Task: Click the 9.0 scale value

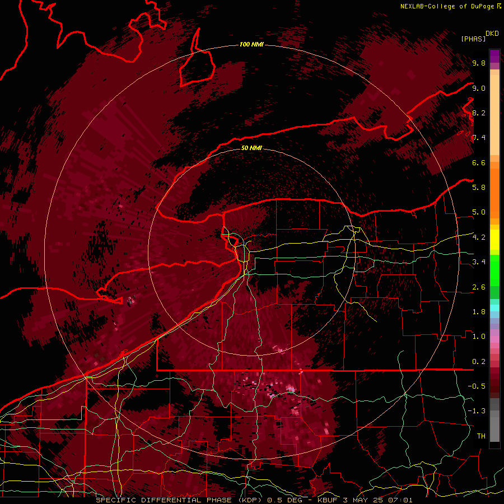Action: coord(479,88)
